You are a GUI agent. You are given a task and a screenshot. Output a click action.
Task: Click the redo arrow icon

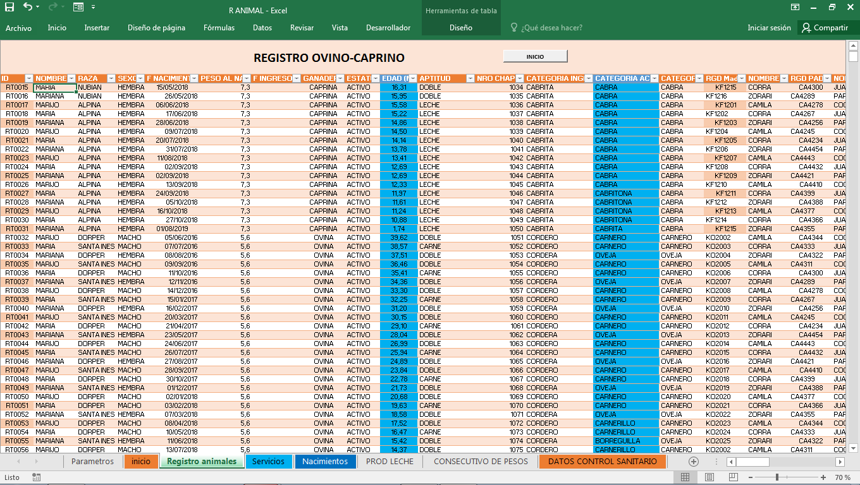[52, 7]
